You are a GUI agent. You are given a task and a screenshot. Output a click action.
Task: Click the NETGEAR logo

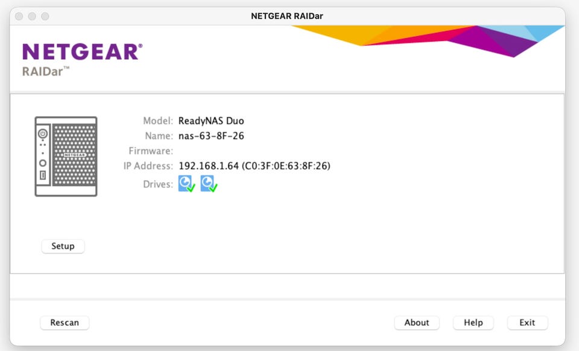tap(83, 52)
